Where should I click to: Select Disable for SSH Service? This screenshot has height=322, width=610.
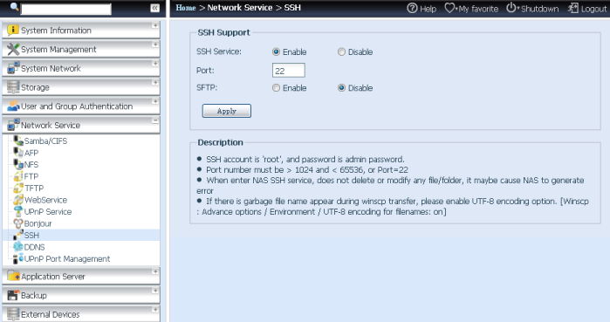click(341, 51)
